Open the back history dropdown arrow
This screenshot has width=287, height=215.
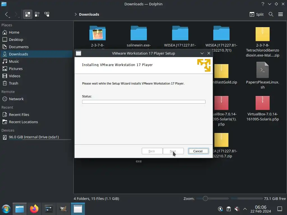pyautogui.click(x=9, y=17)
